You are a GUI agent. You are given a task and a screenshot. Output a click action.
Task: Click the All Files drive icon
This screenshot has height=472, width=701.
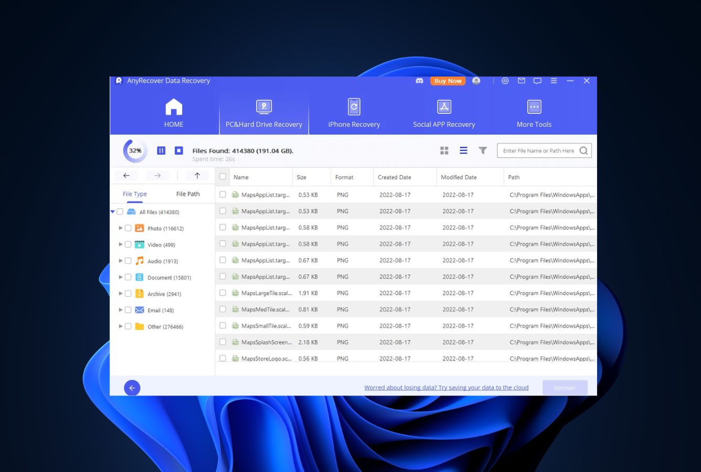[x=132, y=212]
